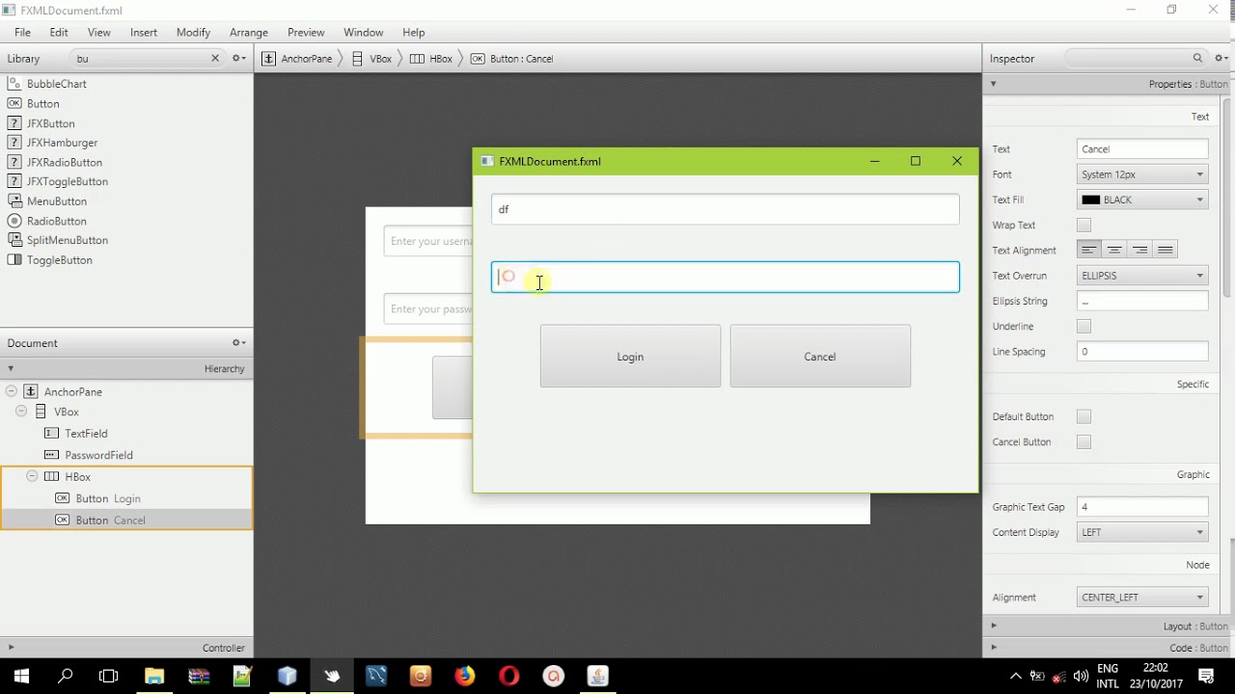
Task: Select Button Login in hierarchy tree
Action: point(126,498)
